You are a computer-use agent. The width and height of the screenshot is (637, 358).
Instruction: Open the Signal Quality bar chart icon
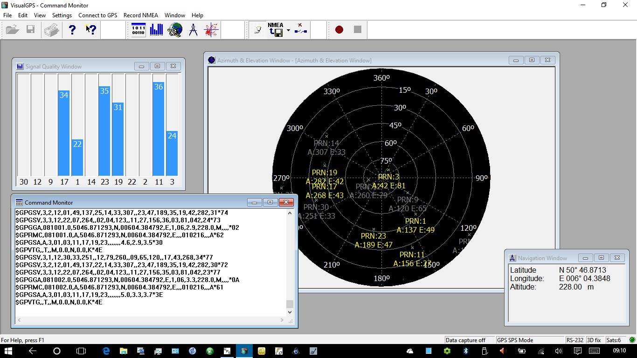coord(157,30)
